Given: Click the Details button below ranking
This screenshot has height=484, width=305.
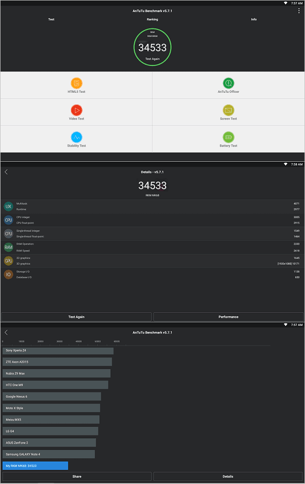Looking at the screenshot, I should 228,476.
